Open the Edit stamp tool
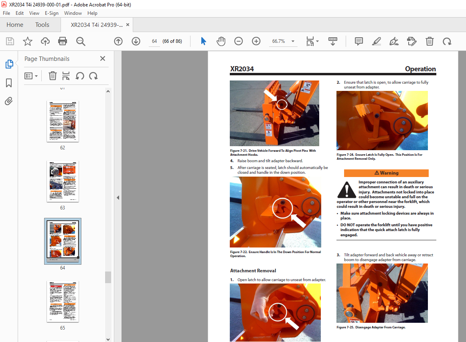 tap(411, 41)
